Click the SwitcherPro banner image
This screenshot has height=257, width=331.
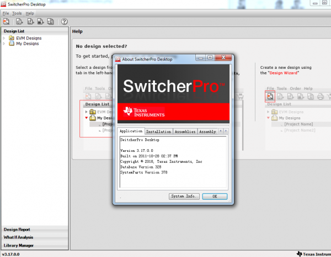point(174,94)
